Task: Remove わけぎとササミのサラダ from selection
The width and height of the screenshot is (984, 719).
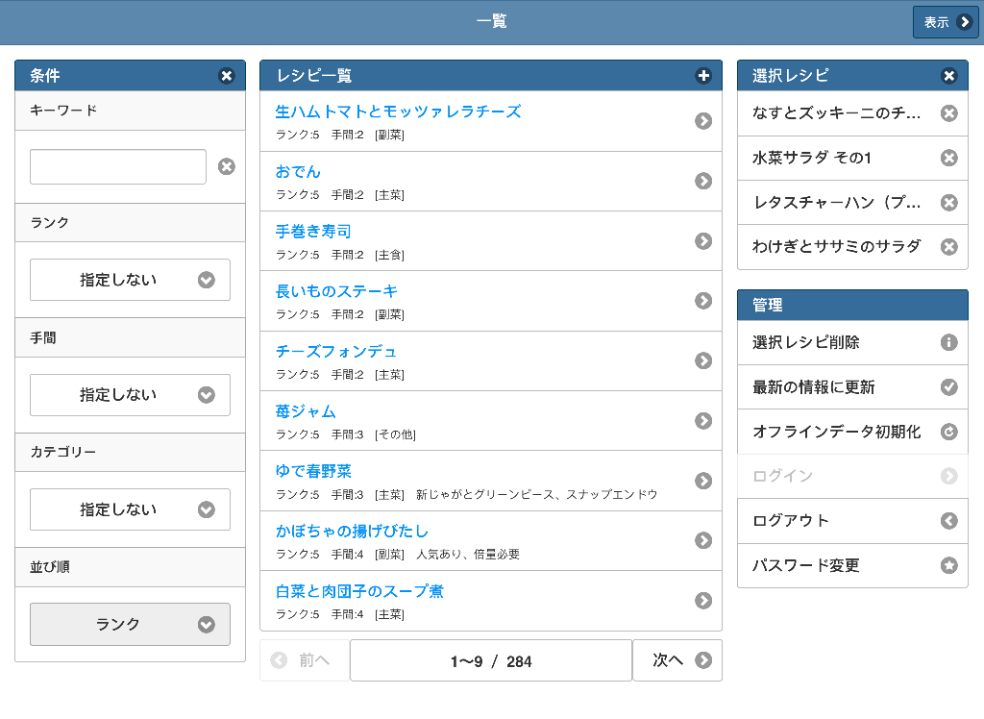Action: [949, 247]
